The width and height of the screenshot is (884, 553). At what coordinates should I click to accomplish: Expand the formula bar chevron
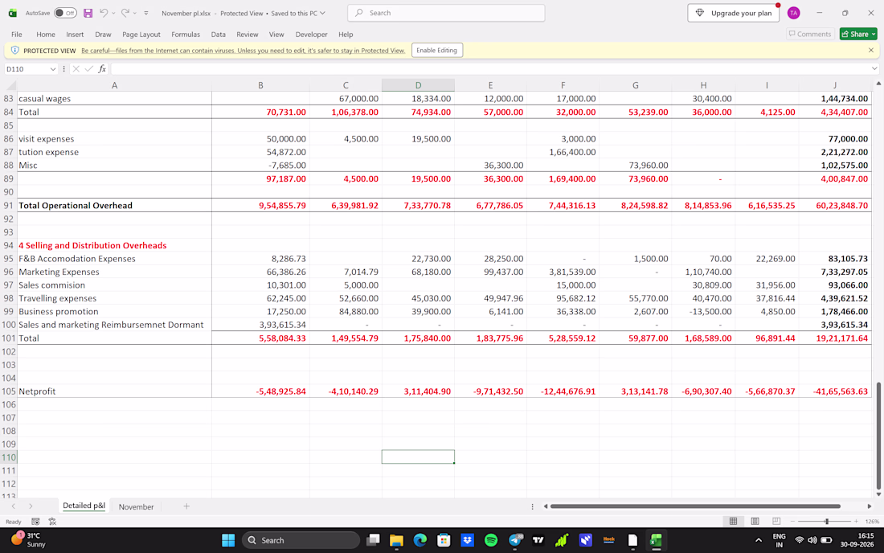pyautogui.click(x=874, y=69)
